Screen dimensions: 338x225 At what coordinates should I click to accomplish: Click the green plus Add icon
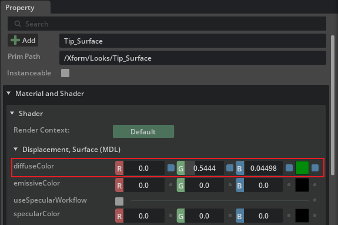[15, 40]
